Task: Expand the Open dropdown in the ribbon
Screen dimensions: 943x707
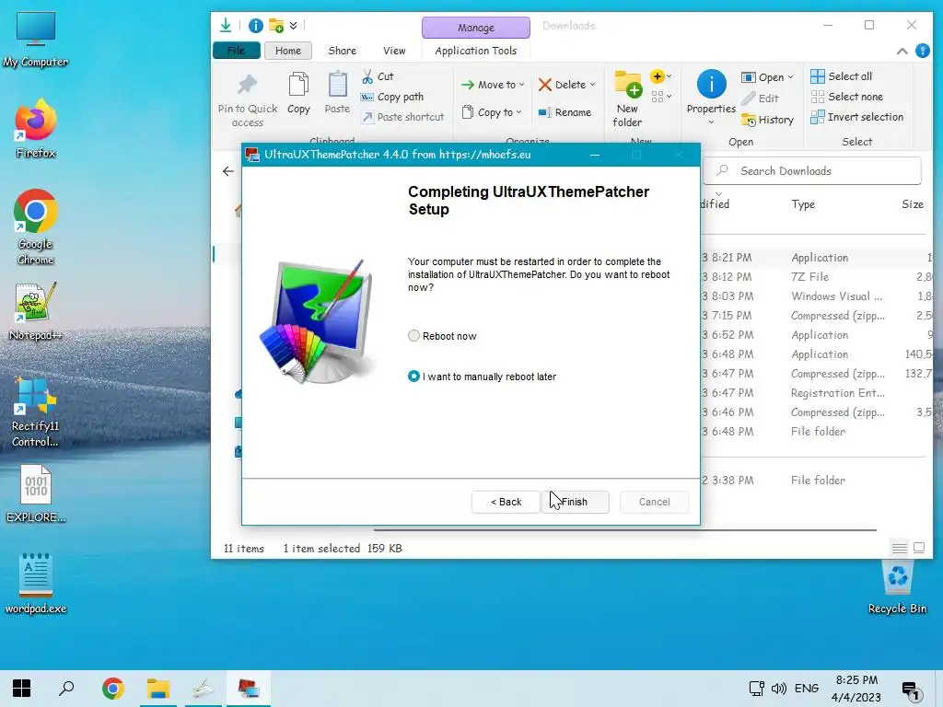Action: [791, 77]
